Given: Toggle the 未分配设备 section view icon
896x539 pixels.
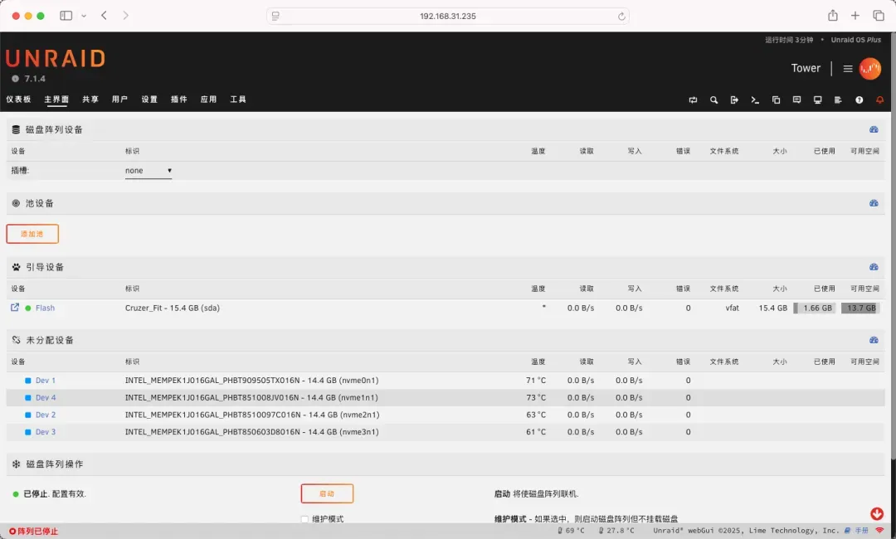Looking at the screenshot, I should point(874,340).
